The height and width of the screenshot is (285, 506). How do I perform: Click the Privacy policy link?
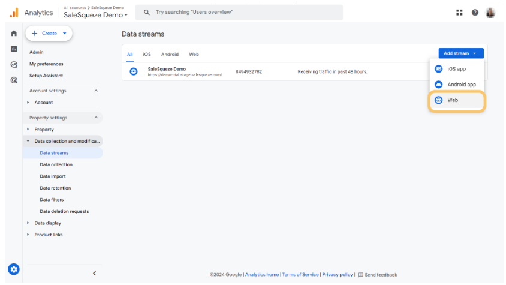[x=337, y=275]
